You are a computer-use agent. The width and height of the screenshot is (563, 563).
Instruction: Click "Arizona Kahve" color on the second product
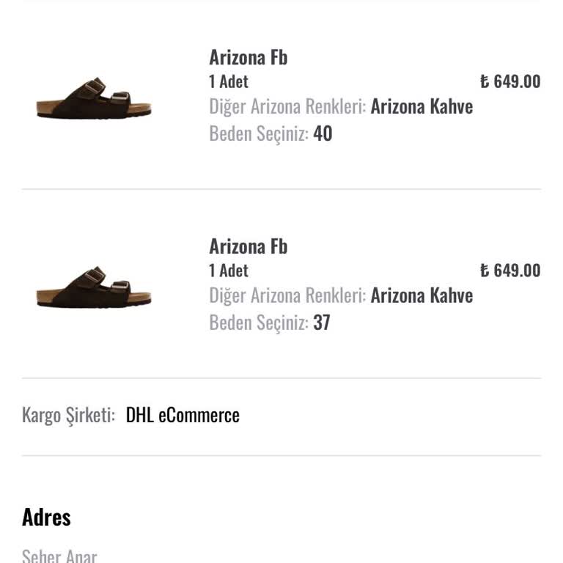(422, 296)
